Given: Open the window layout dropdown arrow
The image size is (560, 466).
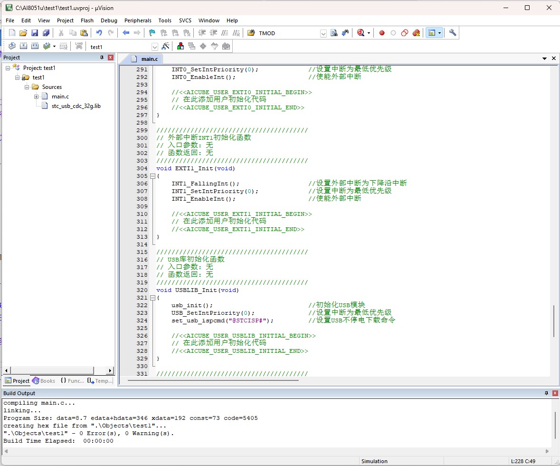Looking at the screenshot, I should (x=440, y=33).
